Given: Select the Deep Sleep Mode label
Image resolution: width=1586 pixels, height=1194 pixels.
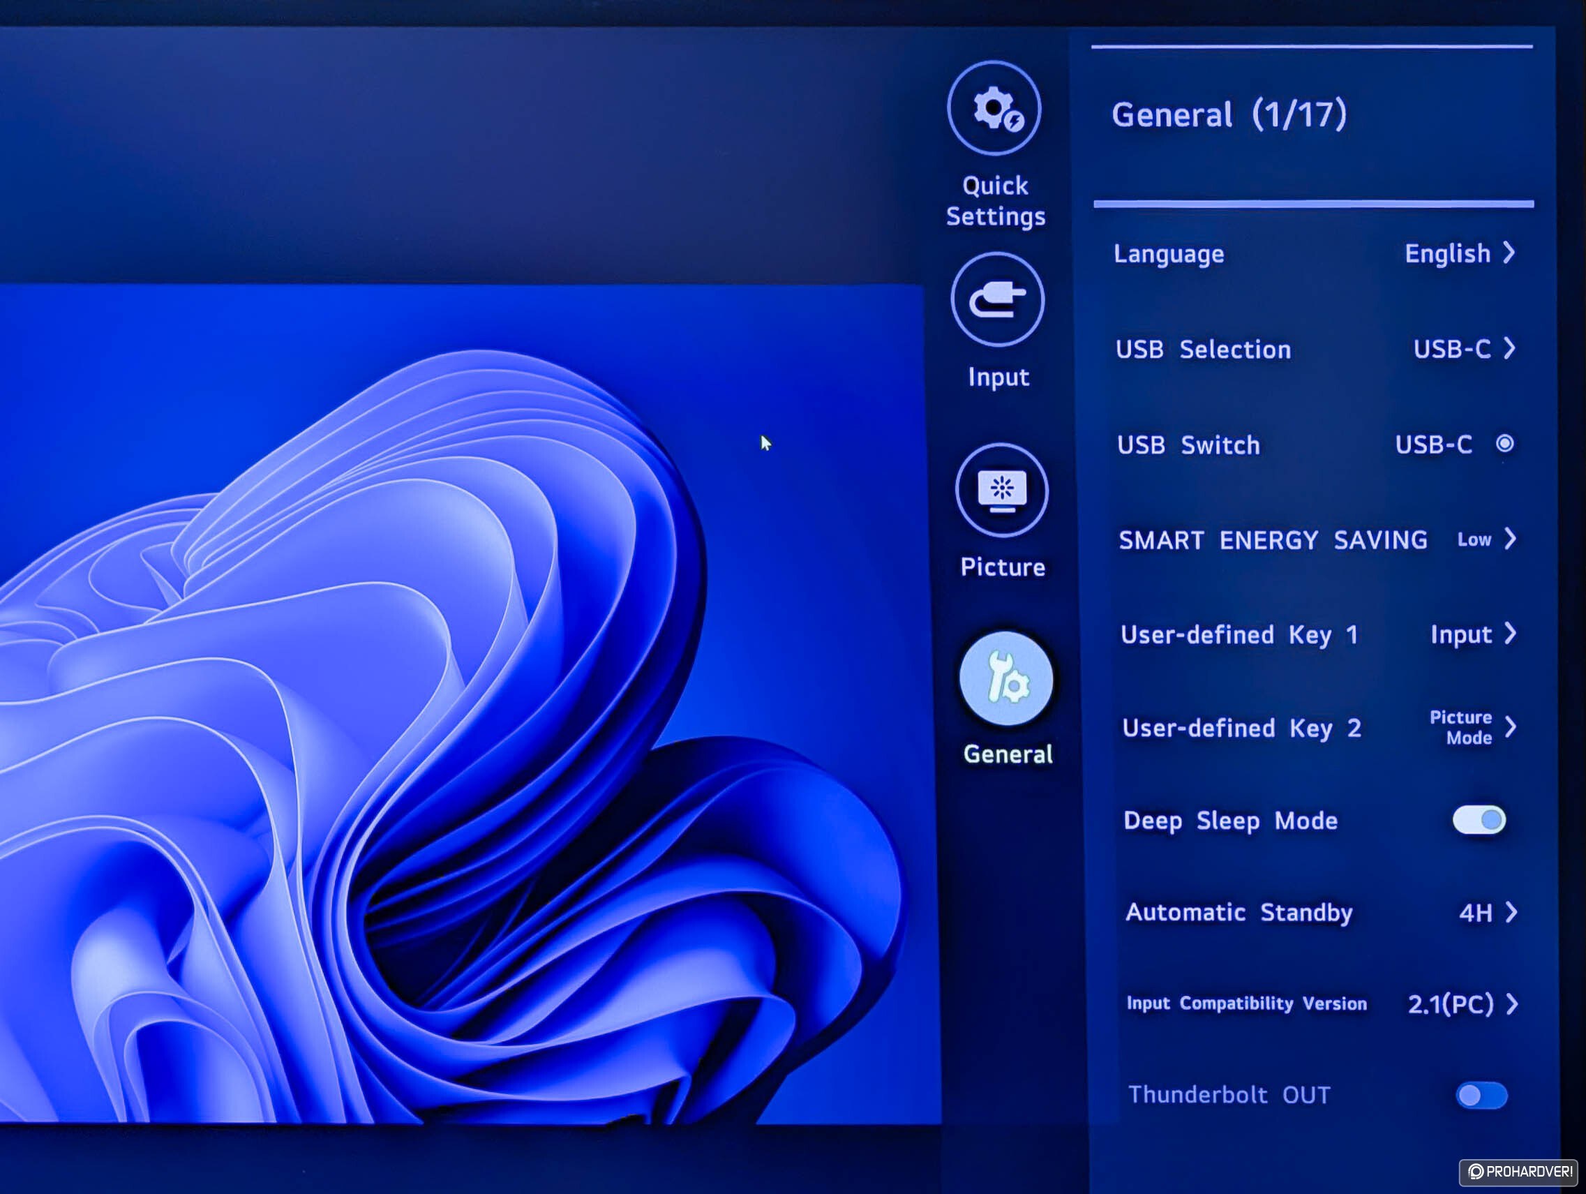Looking at the screenshot, I should pos(1230,821).
